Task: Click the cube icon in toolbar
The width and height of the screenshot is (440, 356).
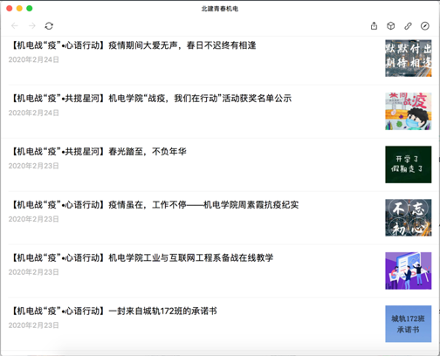Action: [391, 26]
